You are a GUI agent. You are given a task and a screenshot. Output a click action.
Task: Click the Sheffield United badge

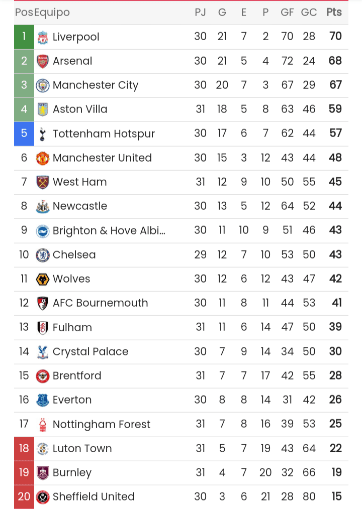pos(42,497)
